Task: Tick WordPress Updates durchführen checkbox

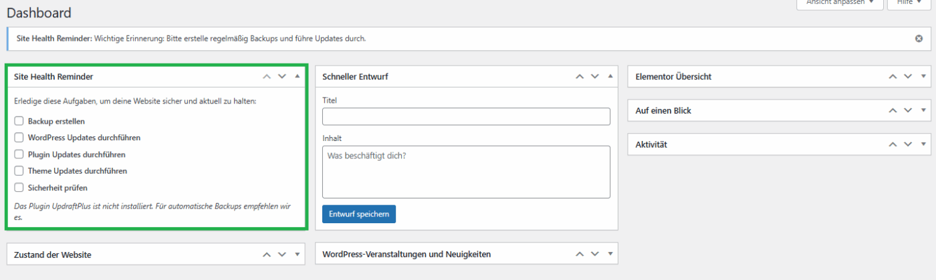Action: (19, 138)
